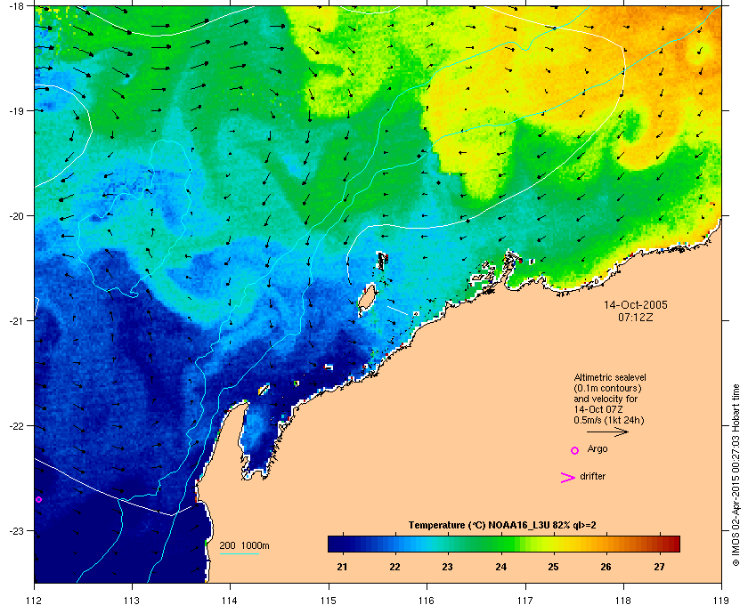Click the '200 1000m' bathymetry label

pyautogui.click(x=244, y=545)
